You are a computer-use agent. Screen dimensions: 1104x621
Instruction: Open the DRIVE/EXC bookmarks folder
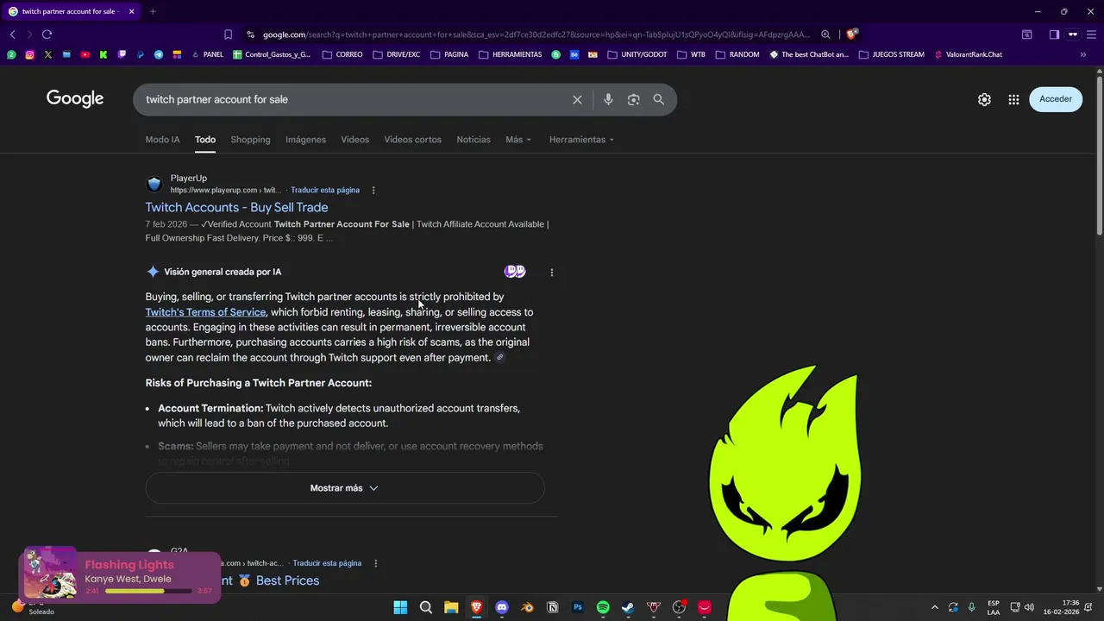click(x=397, y=54)
